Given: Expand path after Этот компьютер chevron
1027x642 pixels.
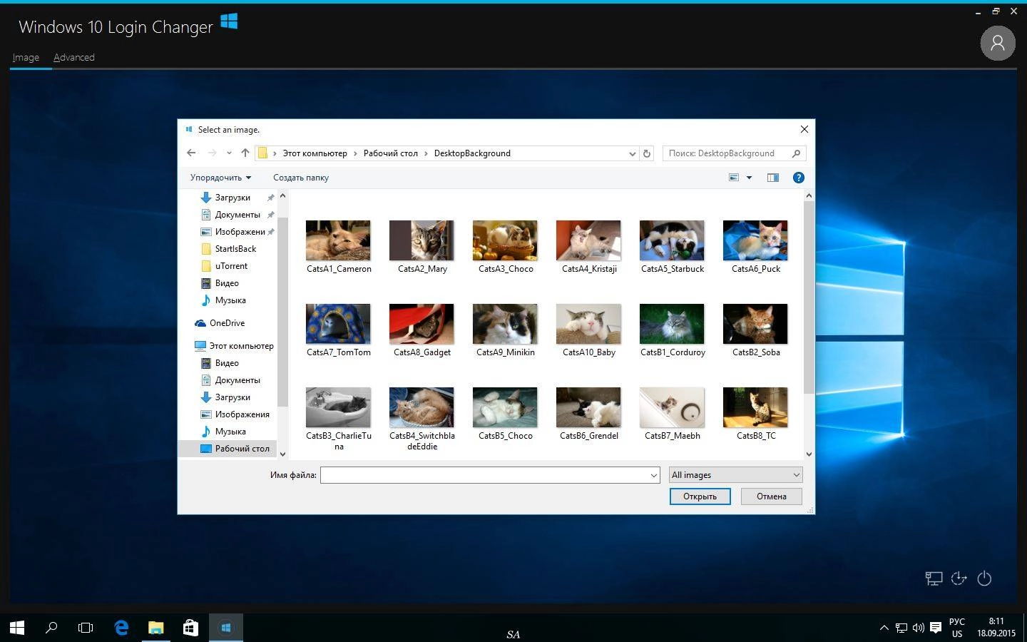Looking at the screenshot, I should [x=355, y=153].
